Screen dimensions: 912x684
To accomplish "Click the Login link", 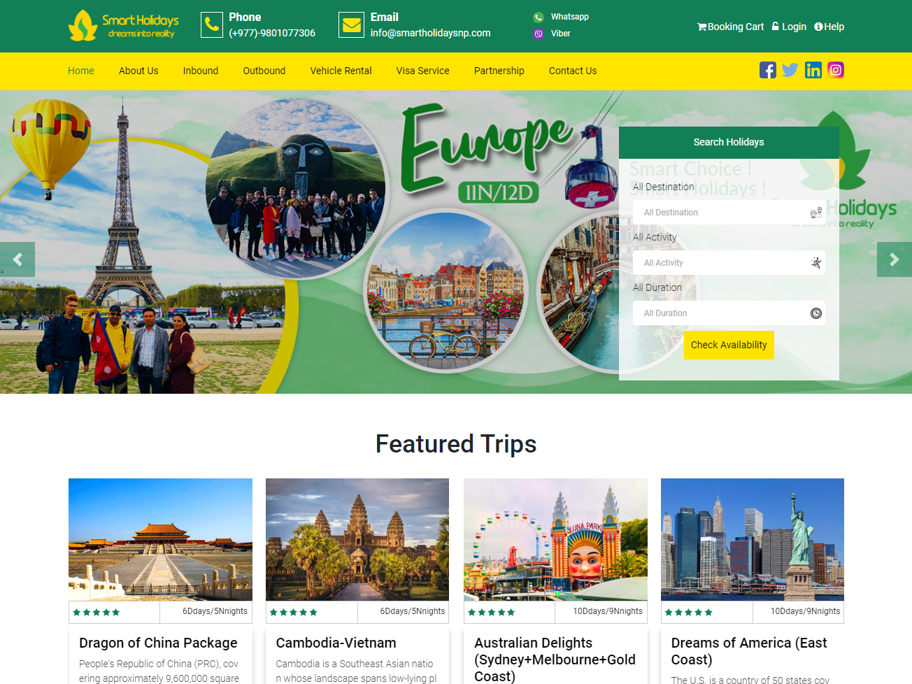I will (x=790, y=27).
